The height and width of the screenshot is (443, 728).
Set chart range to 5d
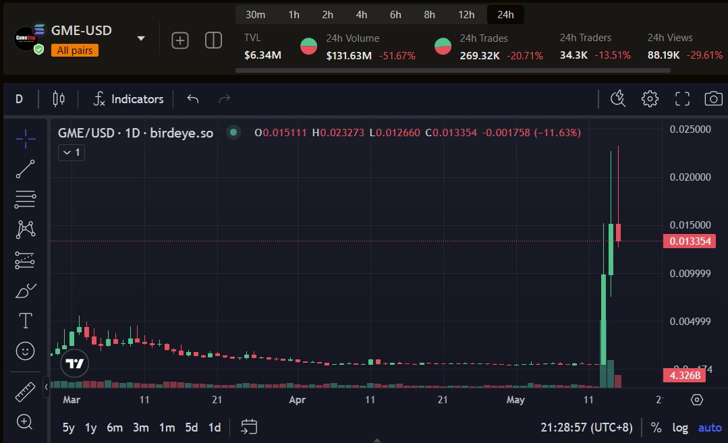click(192, 427)
